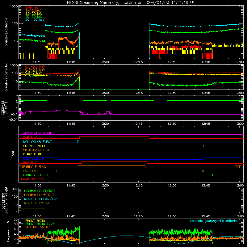
Task: Click the 12:00 tick under the top plot
Action: (104, 62)
